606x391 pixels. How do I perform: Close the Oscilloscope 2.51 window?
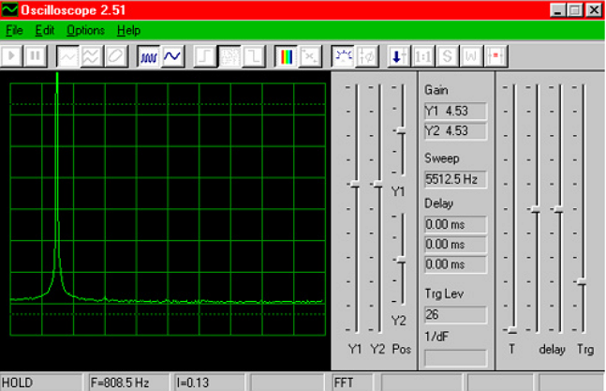coord(594,10)
